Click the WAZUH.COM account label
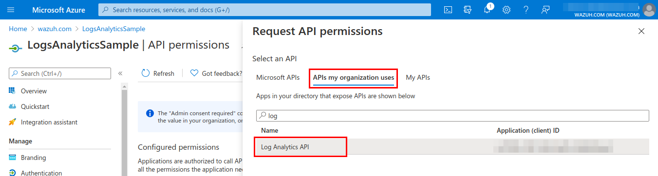This screenshot has width=658, height=176. [606, 15]
